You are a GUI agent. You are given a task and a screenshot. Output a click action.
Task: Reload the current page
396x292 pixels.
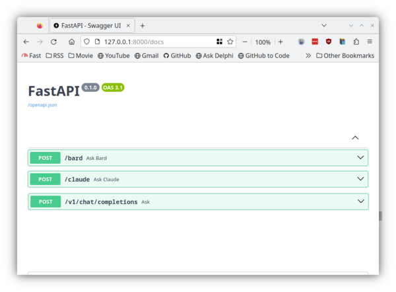(x=53, y=42)
